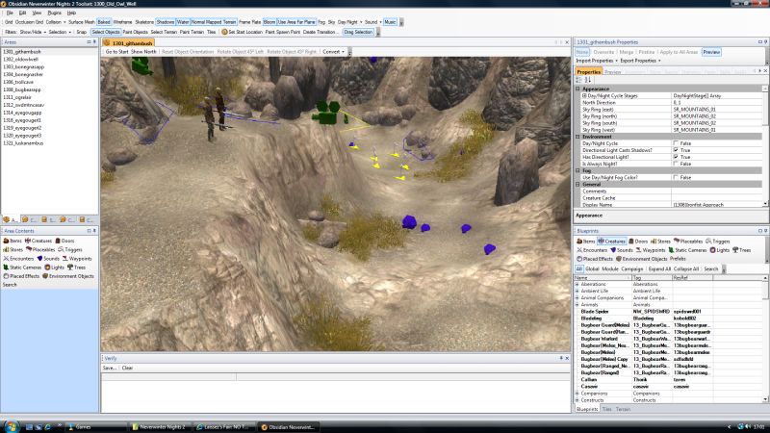Sort properties alphabetically icon

588,80
